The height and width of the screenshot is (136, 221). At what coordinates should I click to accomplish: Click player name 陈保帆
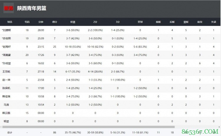7,88
